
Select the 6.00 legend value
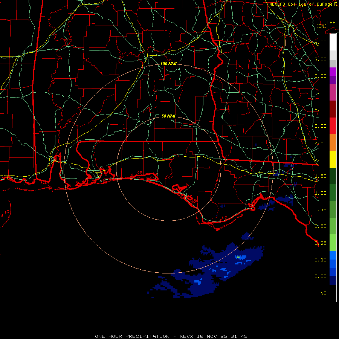pyautogui.click(x=321, y=76)
